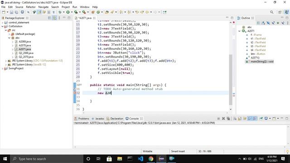Open Chrome from the taskbar
This screenshot has width=290, height=163.
(151, 159)
